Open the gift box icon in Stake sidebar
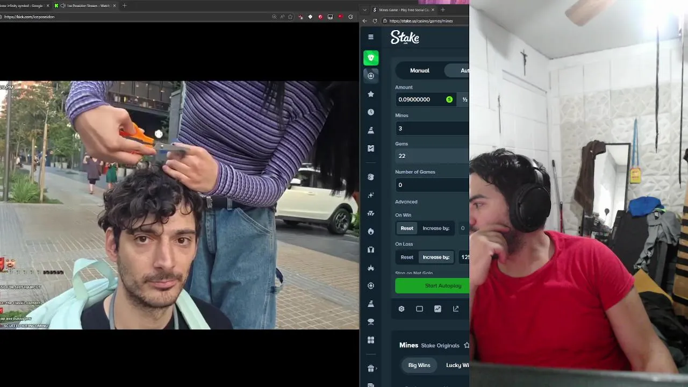Screen dimensions: 688x387 click(x=371, y=369)
